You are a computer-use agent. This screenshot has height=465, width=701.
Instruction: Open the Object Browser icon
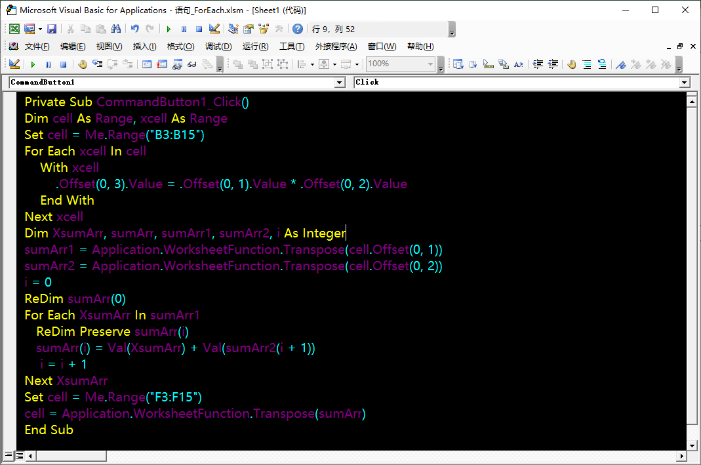[x=264, y=29]
